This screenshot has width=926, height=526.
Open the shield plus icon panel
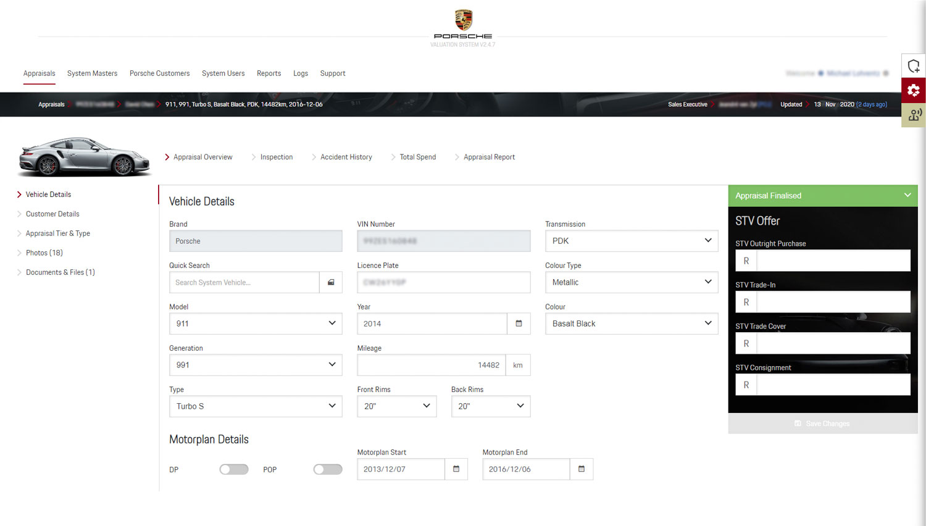coord(914,66)
